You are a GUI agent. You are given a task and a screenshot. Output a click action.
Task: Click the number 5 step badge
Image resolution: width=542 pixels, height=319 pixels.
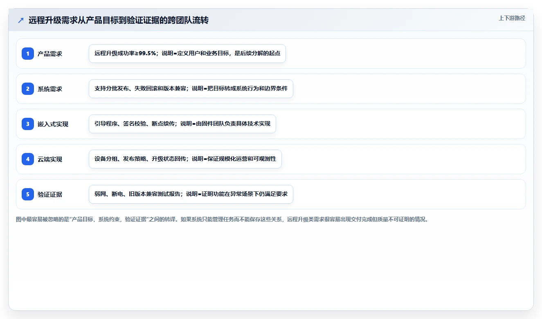coord(28,194)
